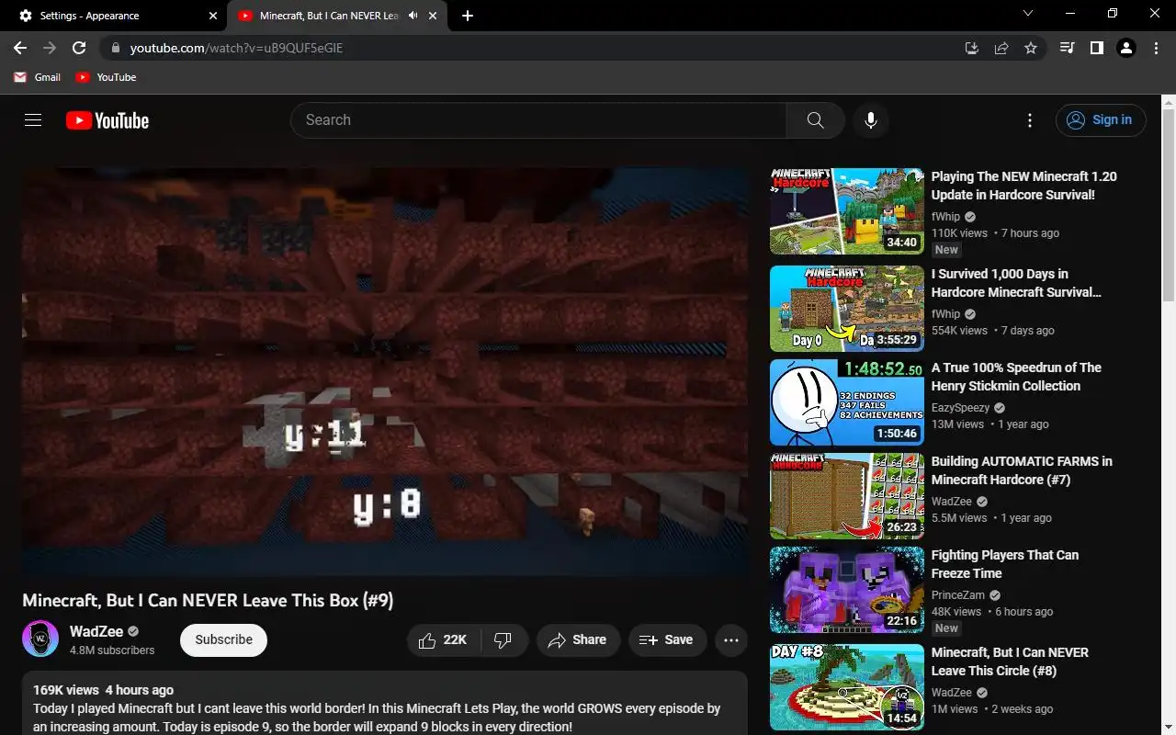Close the Minecraft video tab
Viewport: 1176px width, 735px height.
click(434, 16)
